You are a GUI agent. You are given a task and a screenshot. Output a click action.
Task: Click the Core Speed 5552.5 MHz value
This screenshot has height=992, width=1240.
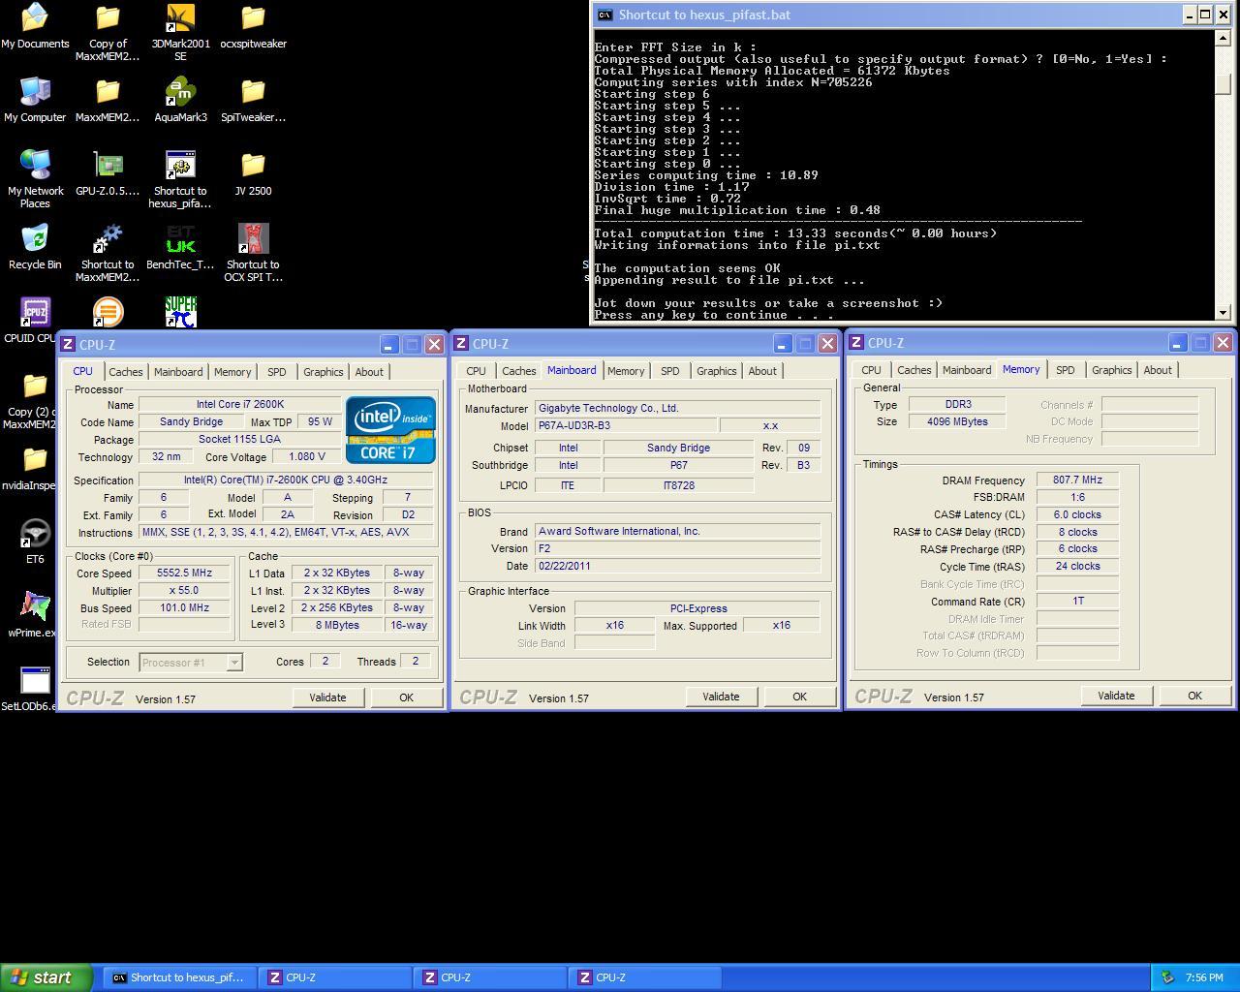point(184,573)
